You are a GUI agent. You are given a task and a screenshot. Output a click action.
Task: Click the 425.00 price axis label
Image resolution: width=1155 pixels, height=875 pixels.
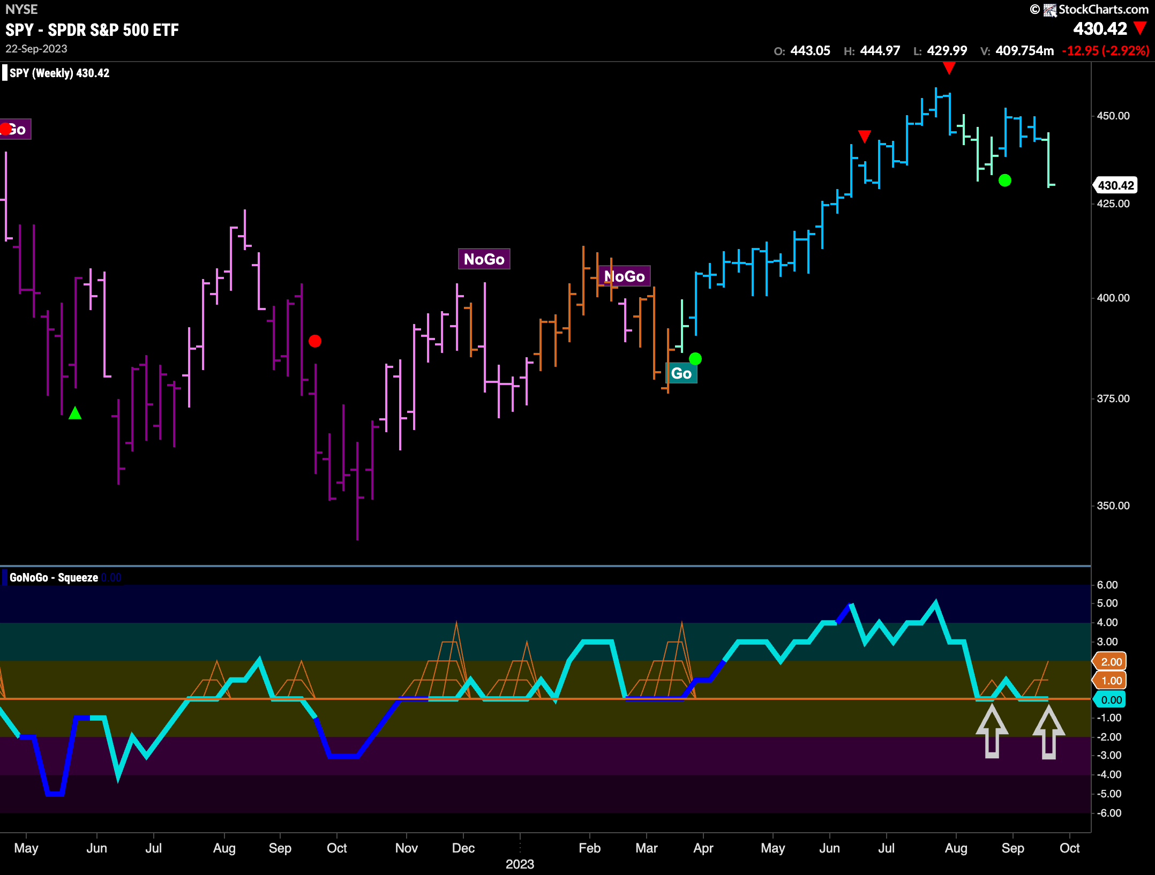click(1113, 204)
